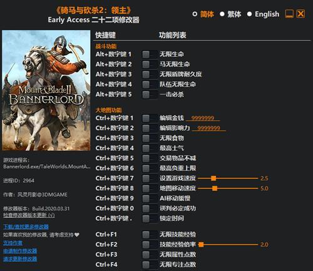Toggle 无限技能经验 switch

coord(150,235)
